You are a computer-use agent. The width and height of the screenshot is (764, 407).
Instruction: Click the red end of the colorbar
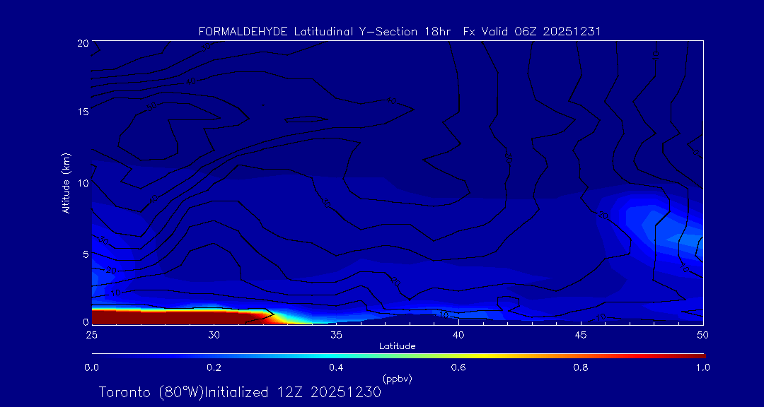(697, 355)
